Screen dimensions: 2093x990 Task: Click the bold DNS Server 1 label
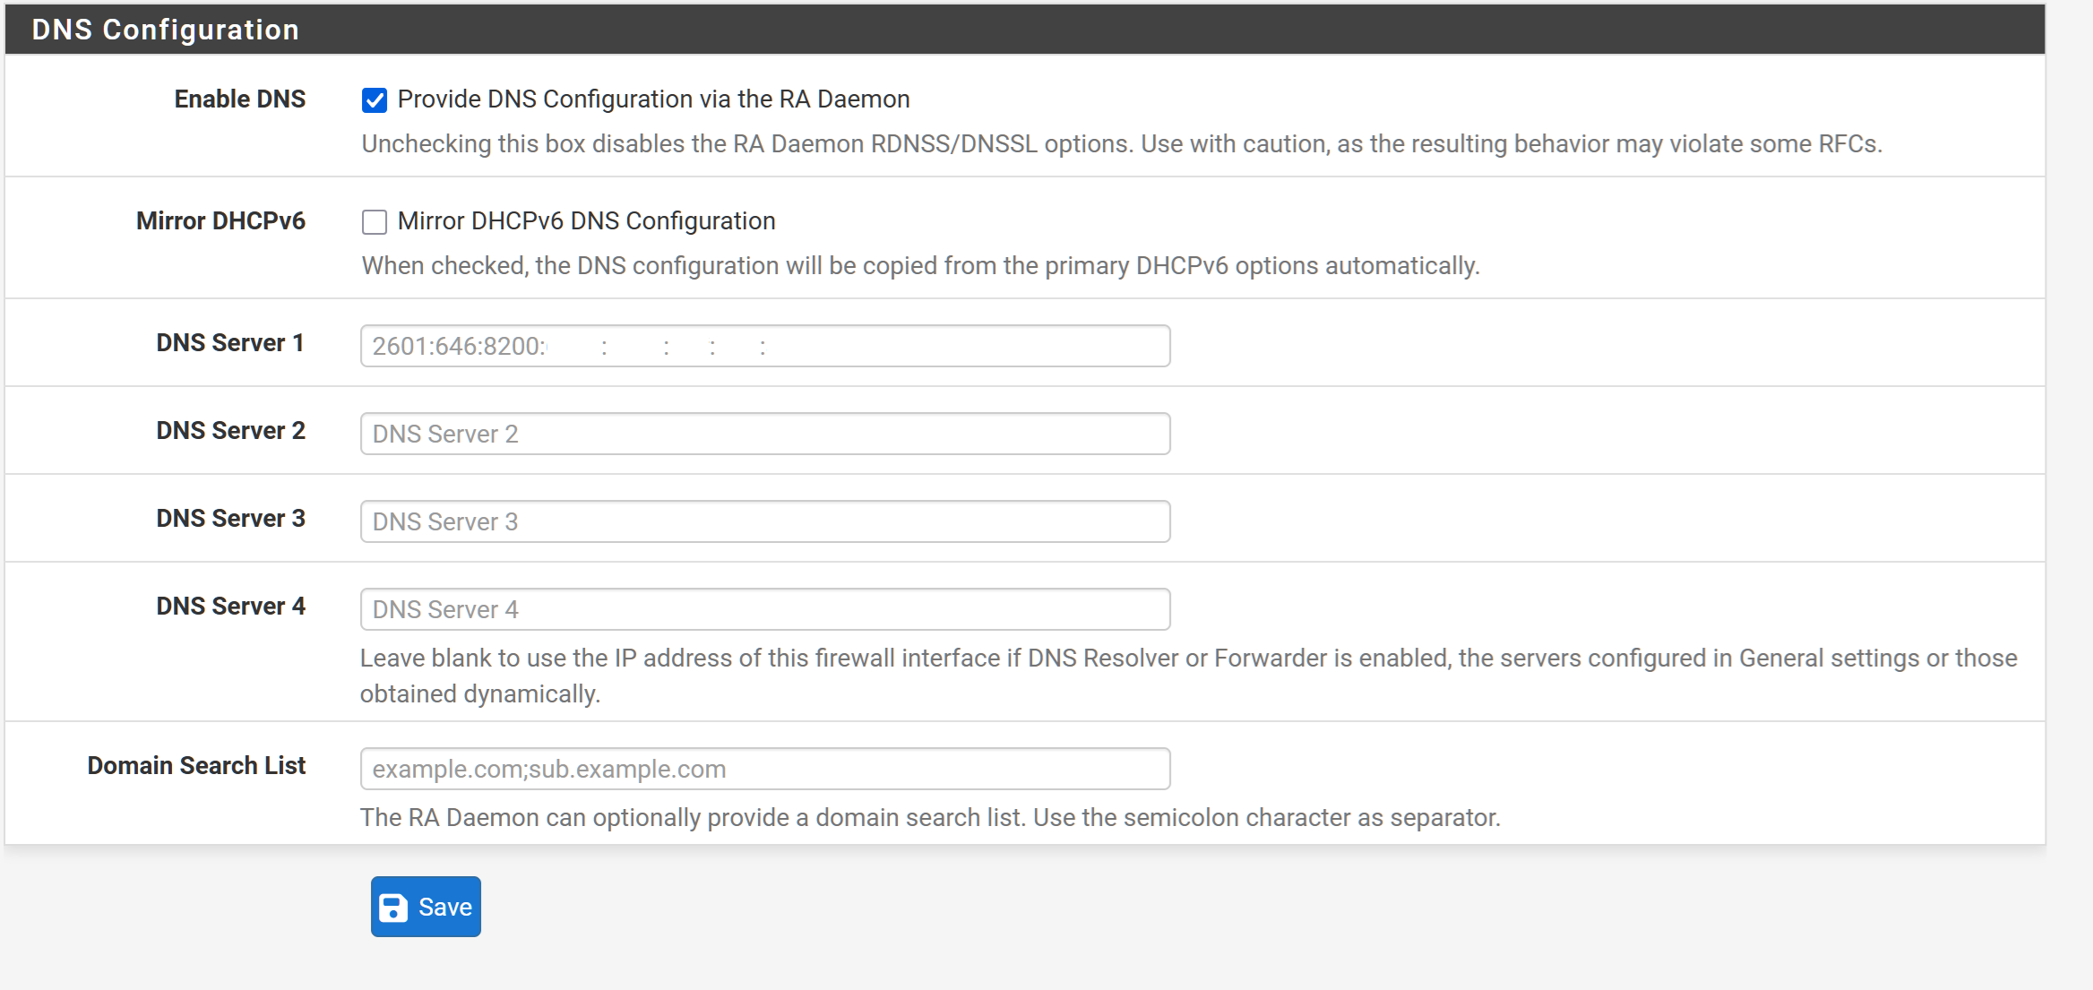coord(230,343)
